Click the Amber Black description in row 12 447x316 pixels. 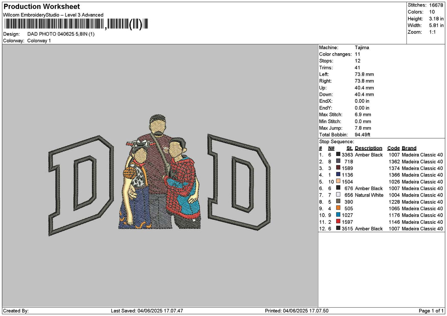(369, 229)
